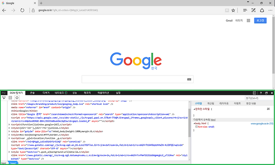This screenshot has height=165, width=275.
Task: Select the 레이아웃 (Layout) pane tab
Action: [x=224, y=103]
